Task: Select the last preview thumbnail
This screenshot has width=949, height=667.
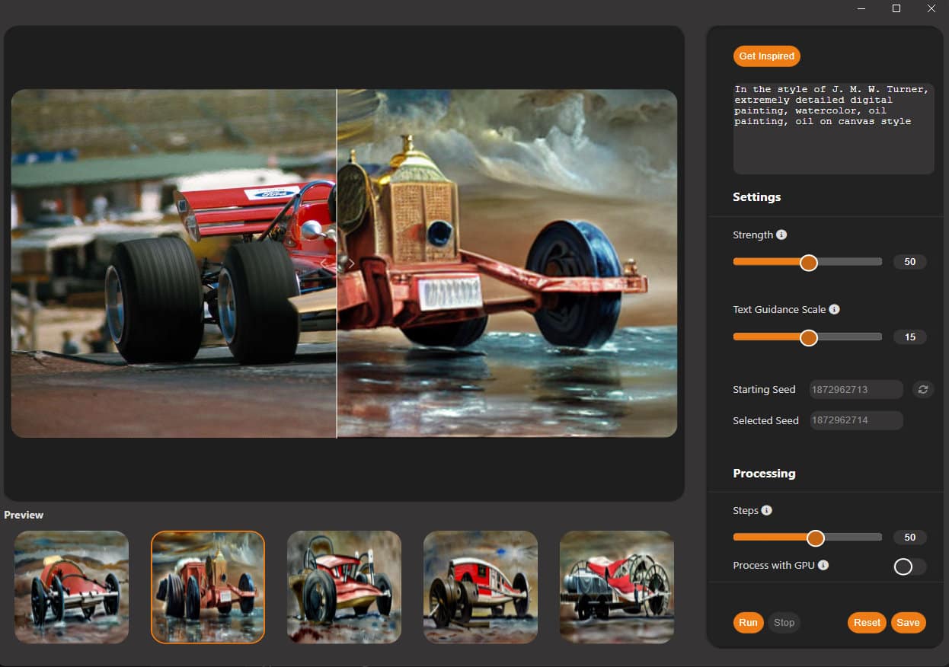Action: point(616,586)
